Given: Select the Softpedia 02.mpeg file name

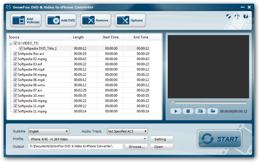Looking at the screenshot, I should coord(32,59).
